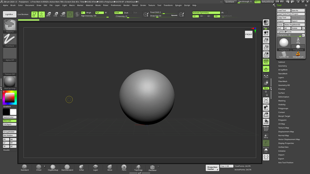Expand the Polypaint section
310x174 pixels.
click(x=282, y=120)
